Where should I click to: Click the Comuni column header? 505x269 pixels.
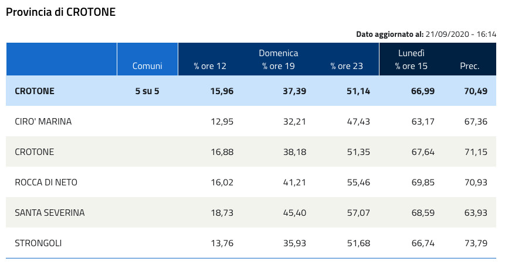(x=147, y=66)
